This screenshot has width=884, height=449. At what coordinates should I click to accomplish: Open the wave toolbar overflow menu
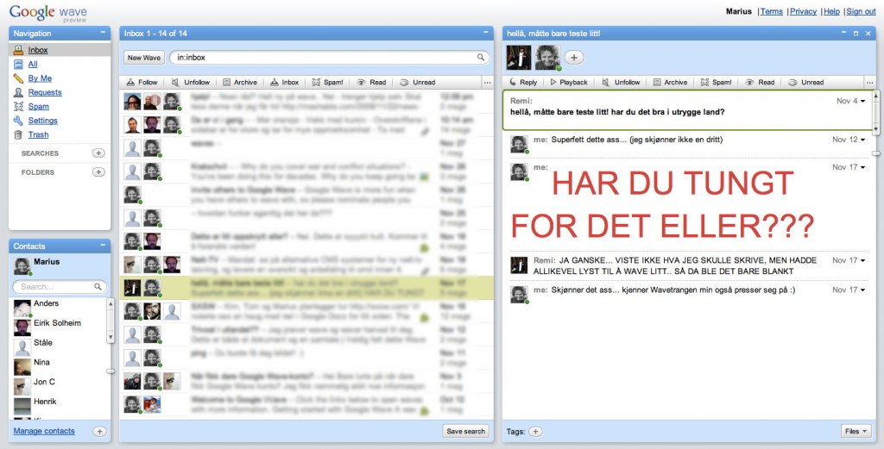(870, 82)
